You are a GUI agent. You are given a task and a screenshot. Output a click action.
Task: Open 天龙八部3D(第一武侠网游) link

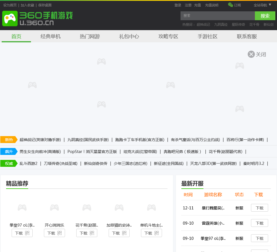pyautogui.click(x=213, y=163)
